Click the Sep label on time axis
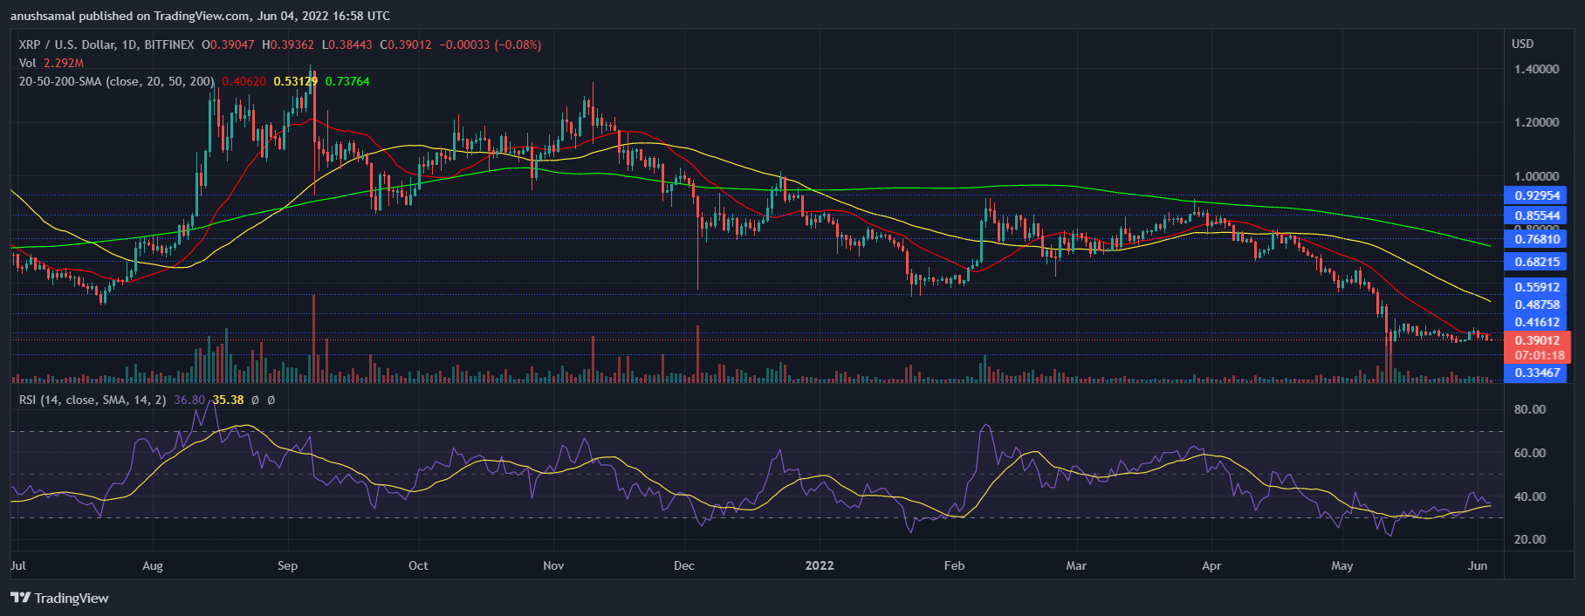Image resolution: width=1585 pixels, height=616 pixels. (x=287, y=565)
